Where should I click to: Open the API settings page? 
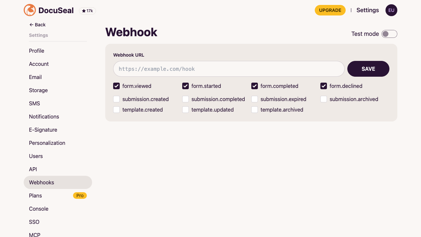pyautogui.click(x=58, y=169)
